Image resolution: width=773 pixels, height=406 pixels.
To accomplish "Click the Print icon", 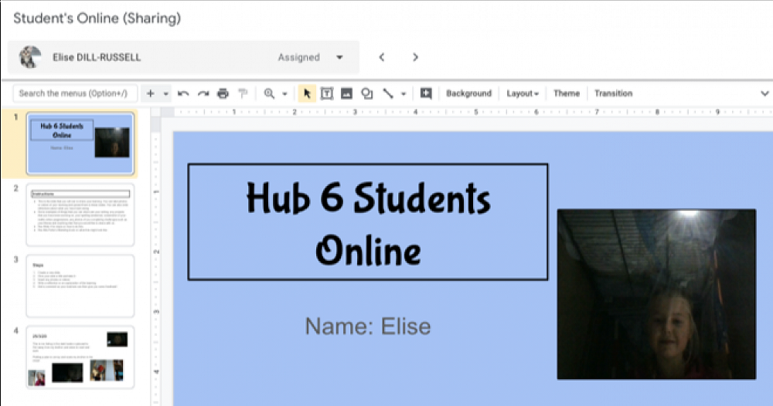I will 223,93.
